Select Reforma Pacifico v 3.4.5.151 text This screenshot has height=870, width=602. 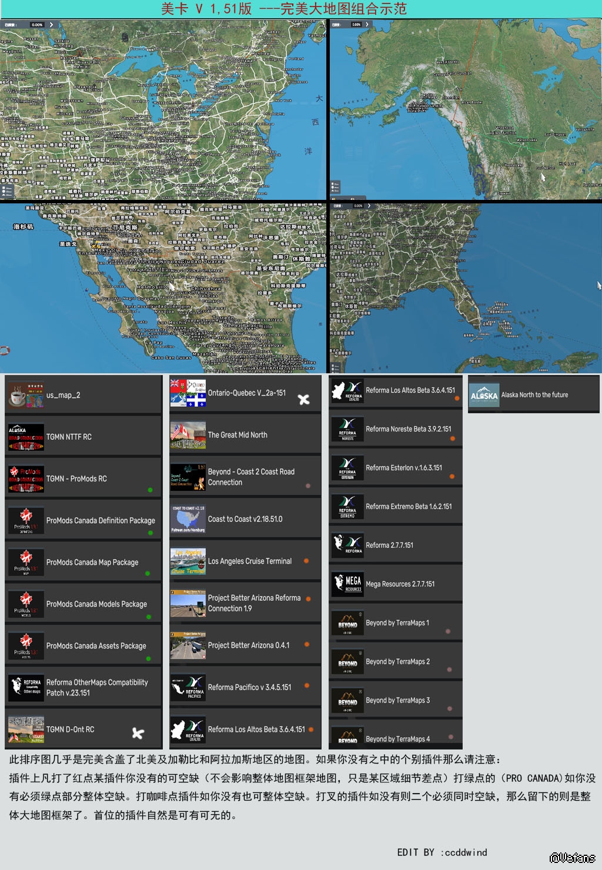tap(249, 687)
